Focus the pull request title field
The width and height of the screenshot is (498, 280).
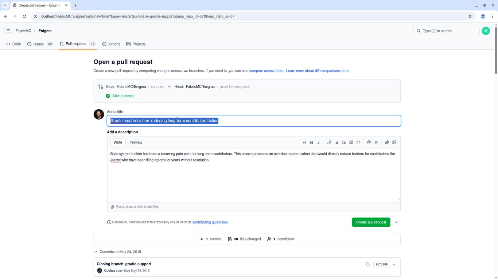254,121
